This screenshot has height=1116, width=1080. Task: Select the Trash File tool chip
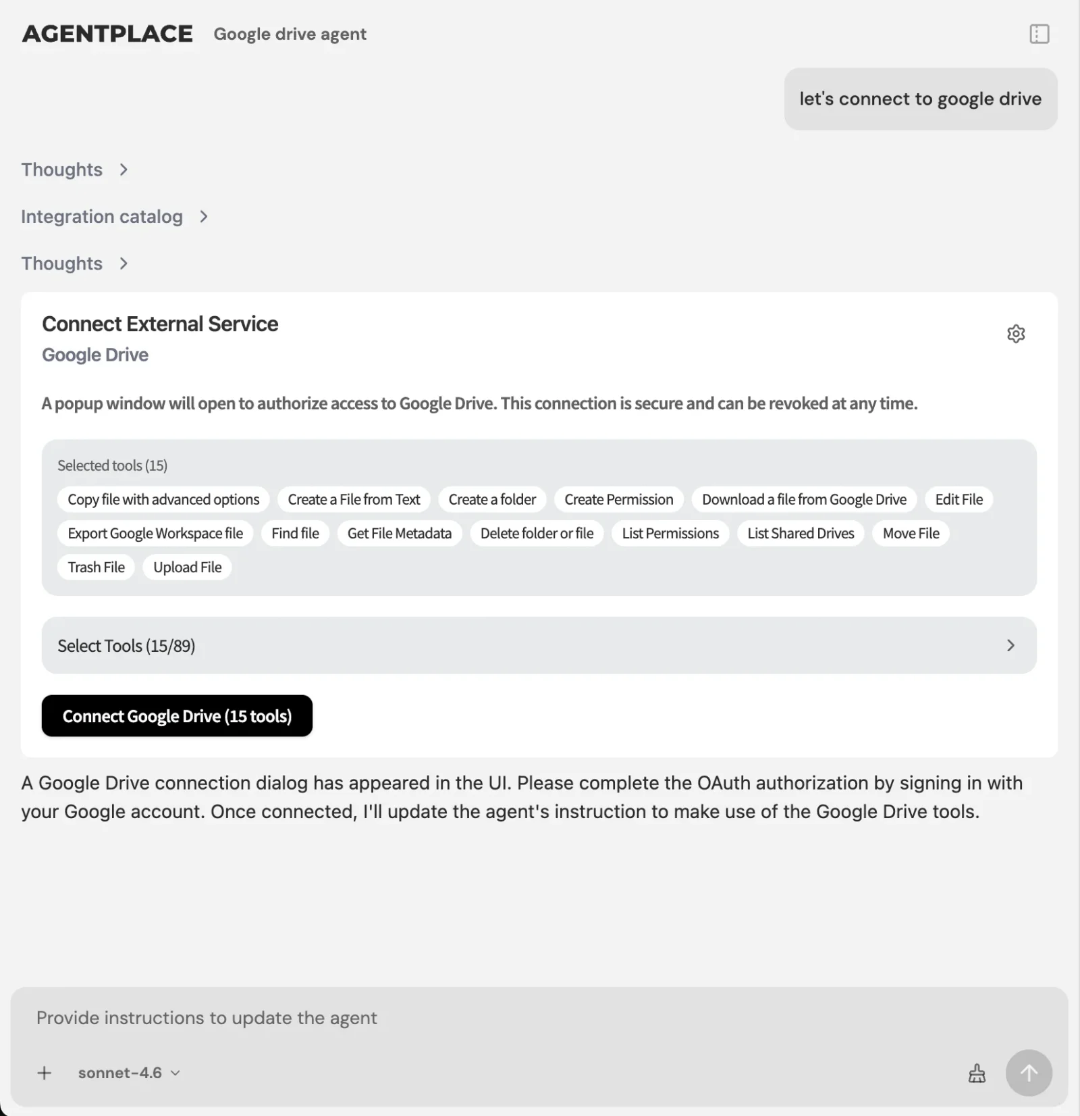click(96, 567)
